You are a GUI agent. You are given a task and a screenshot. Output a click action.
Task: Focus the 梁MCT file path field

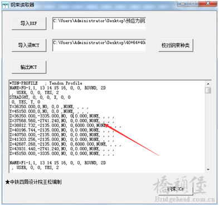(99, 45)
